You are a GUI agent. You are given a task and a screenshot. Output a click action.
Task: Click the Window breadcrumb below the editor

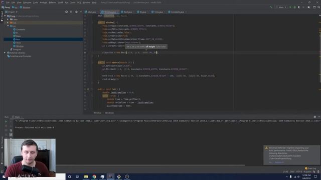click(97, 112)
